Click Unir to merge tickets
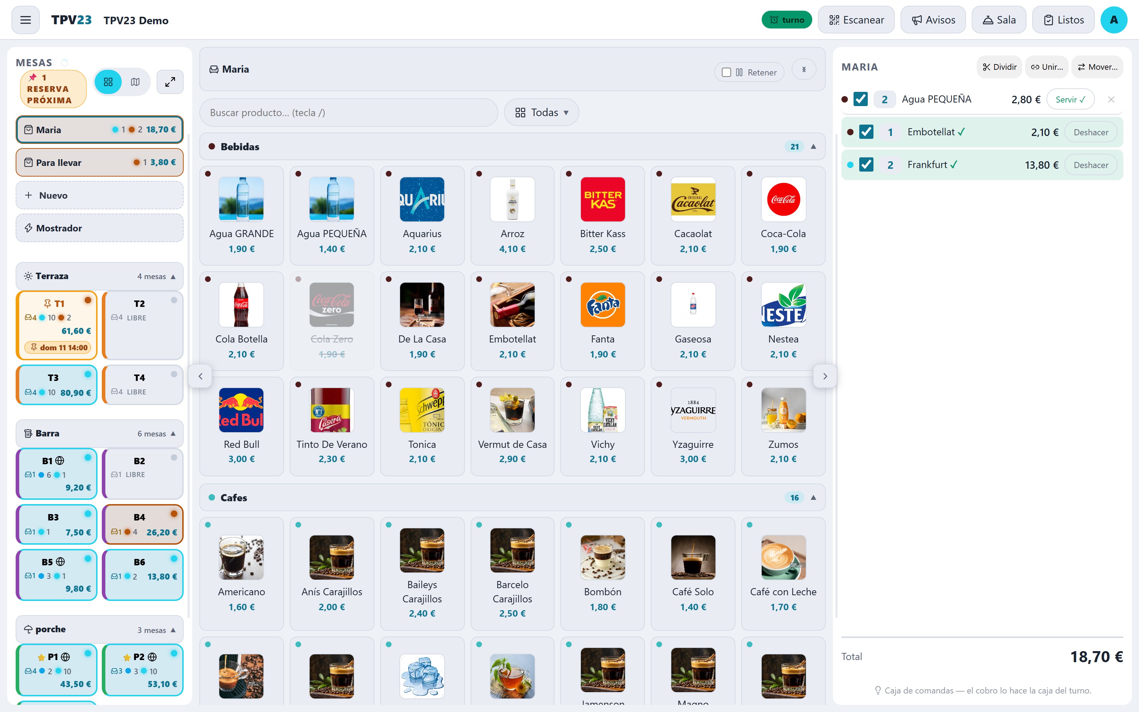This screenshot has width=1139, height=712. [x=1047, y=67]
